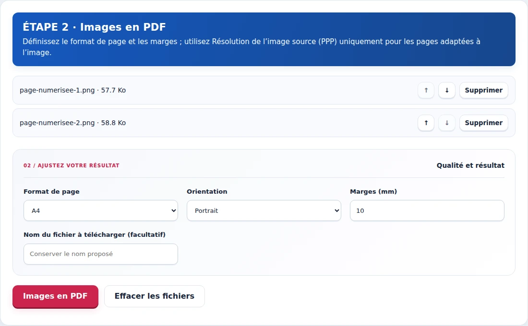
Task: Open the Orientation dropdown
Action: (x=264, y=210)
